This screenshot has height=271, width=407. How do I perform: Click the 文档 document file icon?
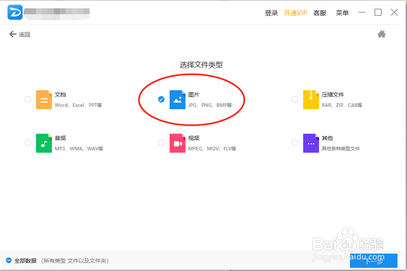(44, 99)
